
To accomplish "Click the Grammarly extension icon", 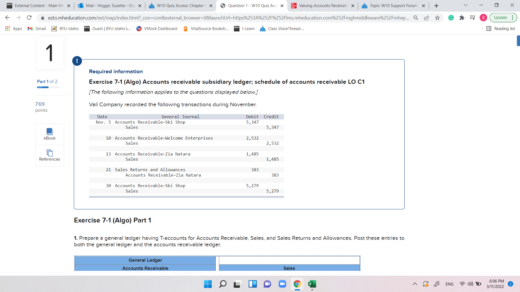I will pyautogui.click(x=451, y=18).
